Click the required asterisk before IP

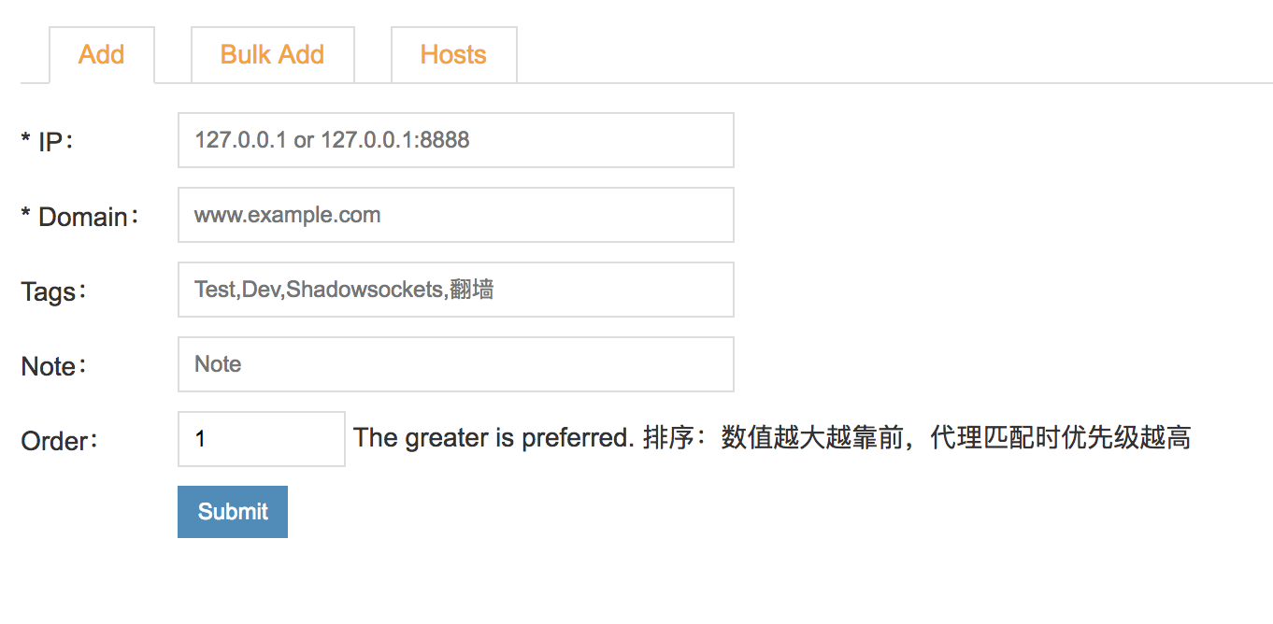click(x=25, y=139)
